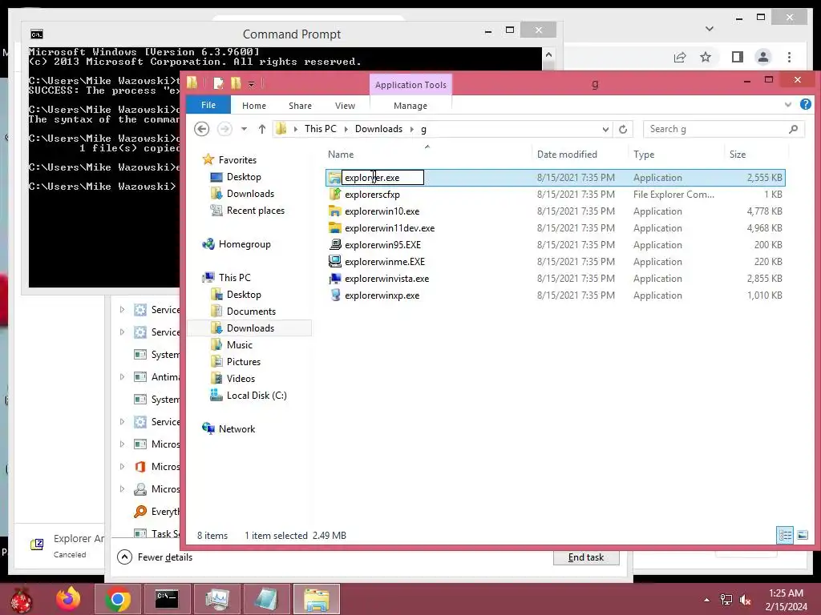Select Local Disk (C:) in navigation pane
821x615 pixels.
tap(257, 396)
